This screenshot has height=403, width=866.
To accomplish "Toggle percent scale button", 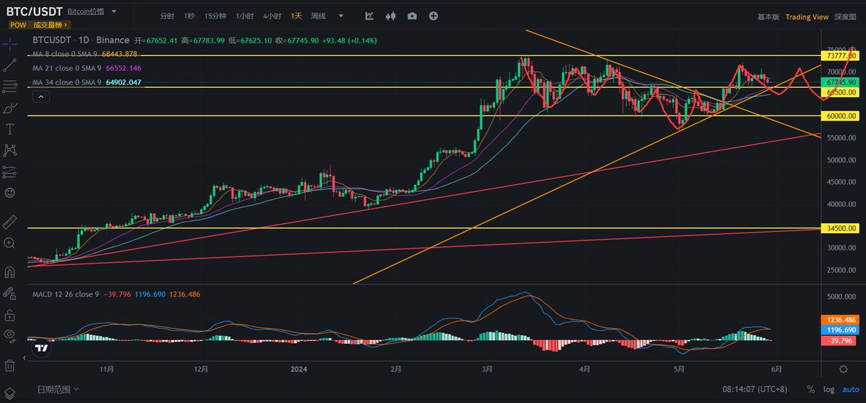I will click(x=811, y=390).
